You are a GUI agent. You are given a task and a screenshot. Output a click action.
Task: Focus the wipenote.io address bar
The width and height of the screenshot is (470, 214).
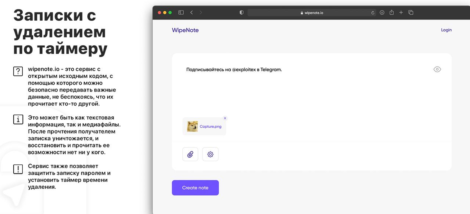click(x=312, y=12)
